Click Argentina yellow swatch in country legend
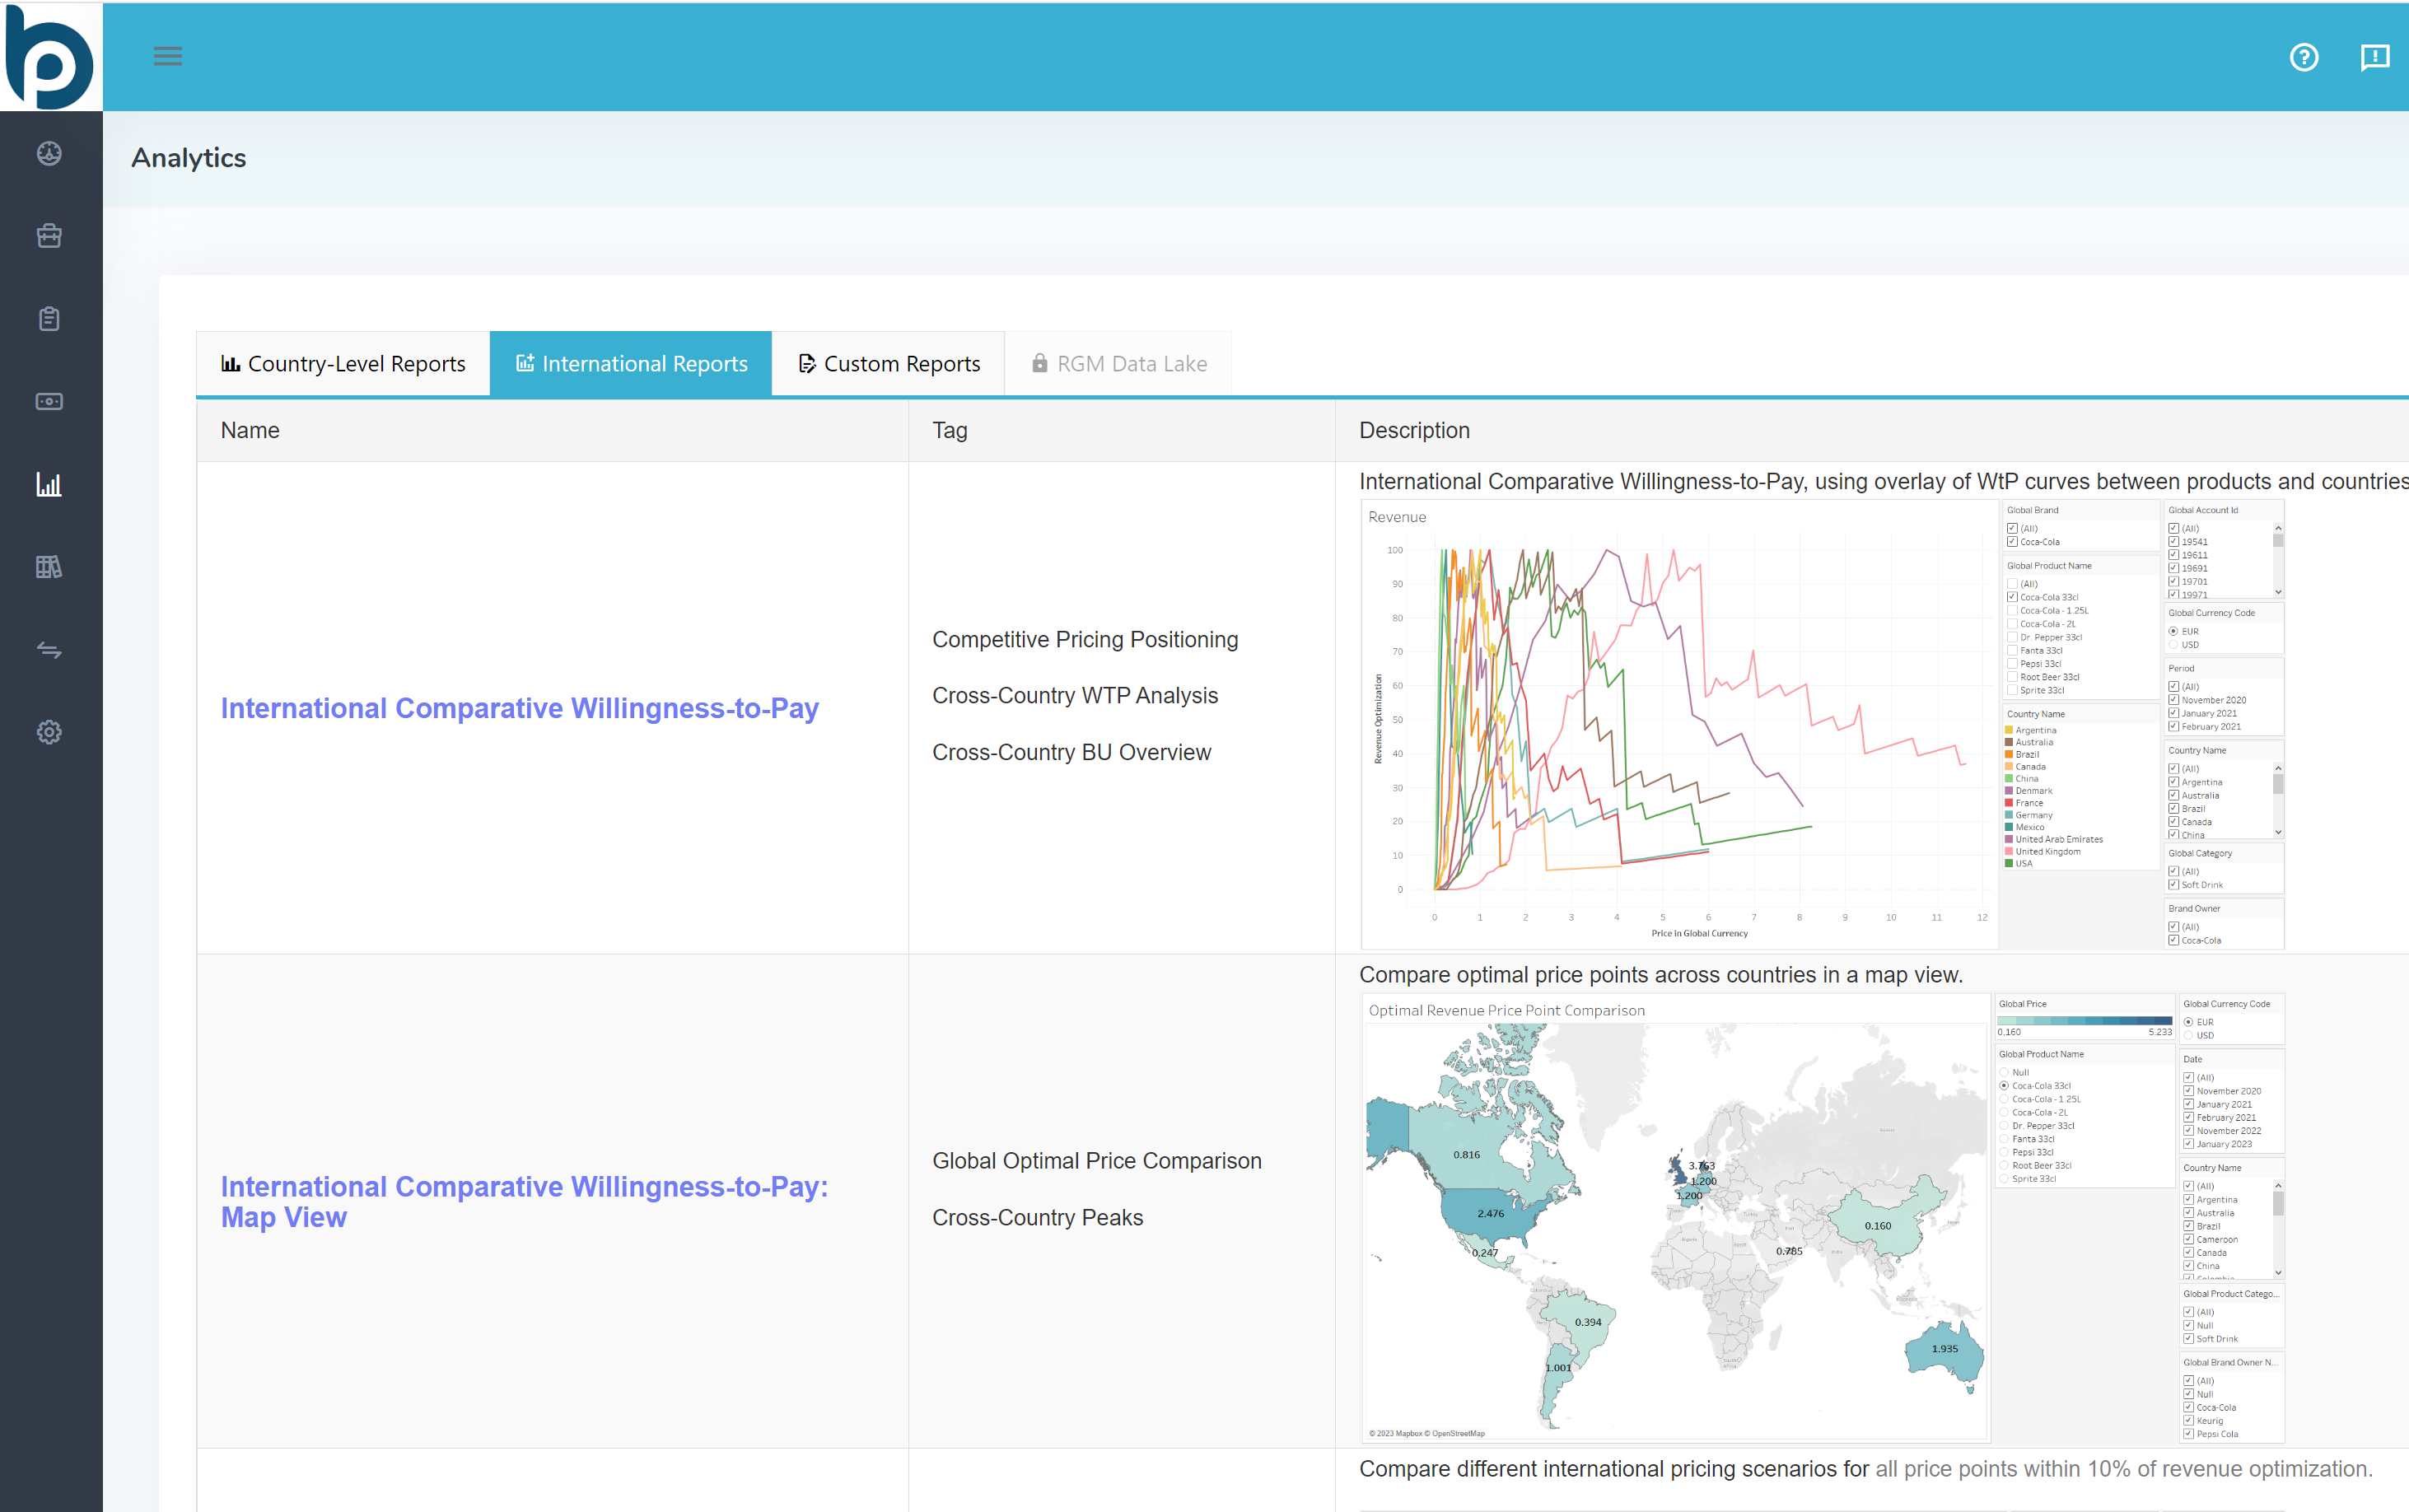Screen dimensions: 2409x1512 pyautogui.click(x=2009, y=730)
